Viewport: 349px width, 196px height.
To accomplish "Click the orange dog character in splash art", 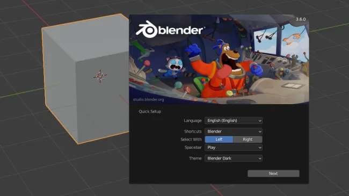I will tap(225, 69).
